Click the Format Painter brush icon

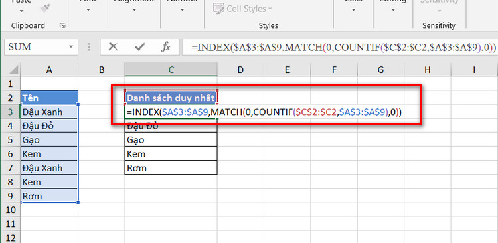[45, 8]
